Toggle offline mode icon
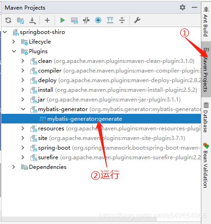 (x=86, y=20)
